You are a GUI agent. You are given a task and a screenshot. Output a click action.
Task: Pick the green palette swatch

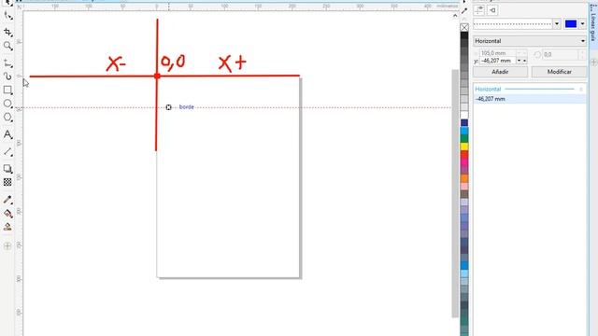[464, 139]
